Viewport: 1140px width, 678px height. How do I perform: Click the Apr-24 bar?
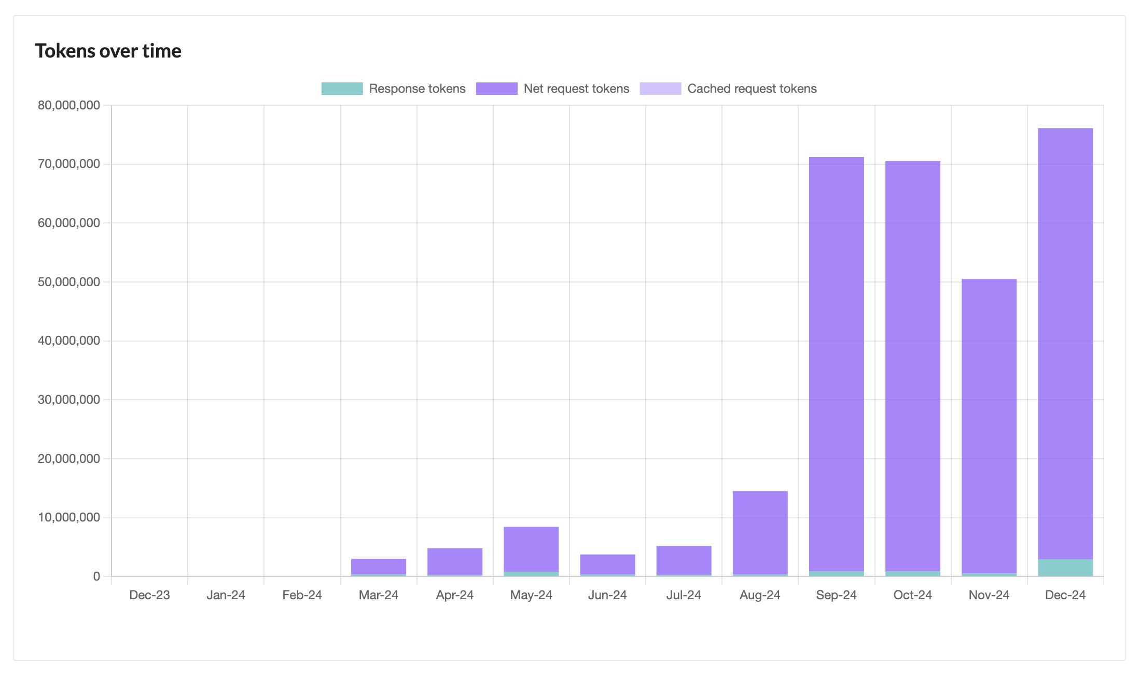454,561
